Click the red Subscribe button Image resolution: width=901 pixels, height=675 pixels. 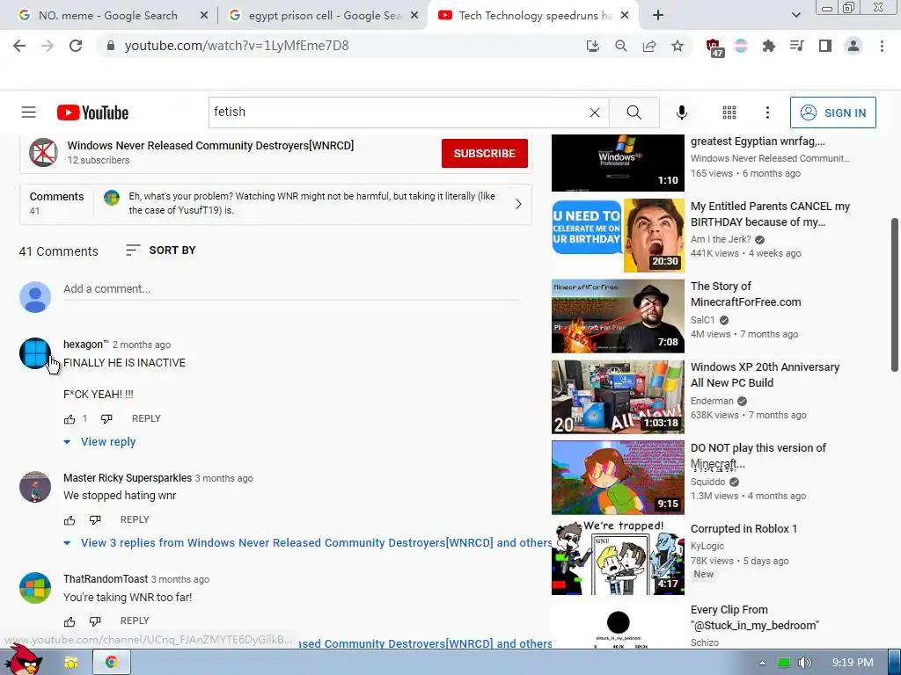tap(485, 153)
